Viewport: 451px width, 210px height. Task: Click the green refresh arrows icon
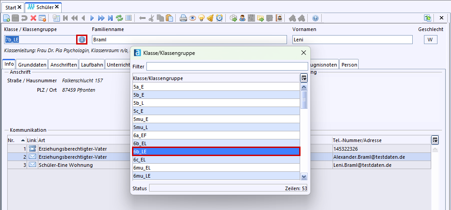(x=119, y=18)
